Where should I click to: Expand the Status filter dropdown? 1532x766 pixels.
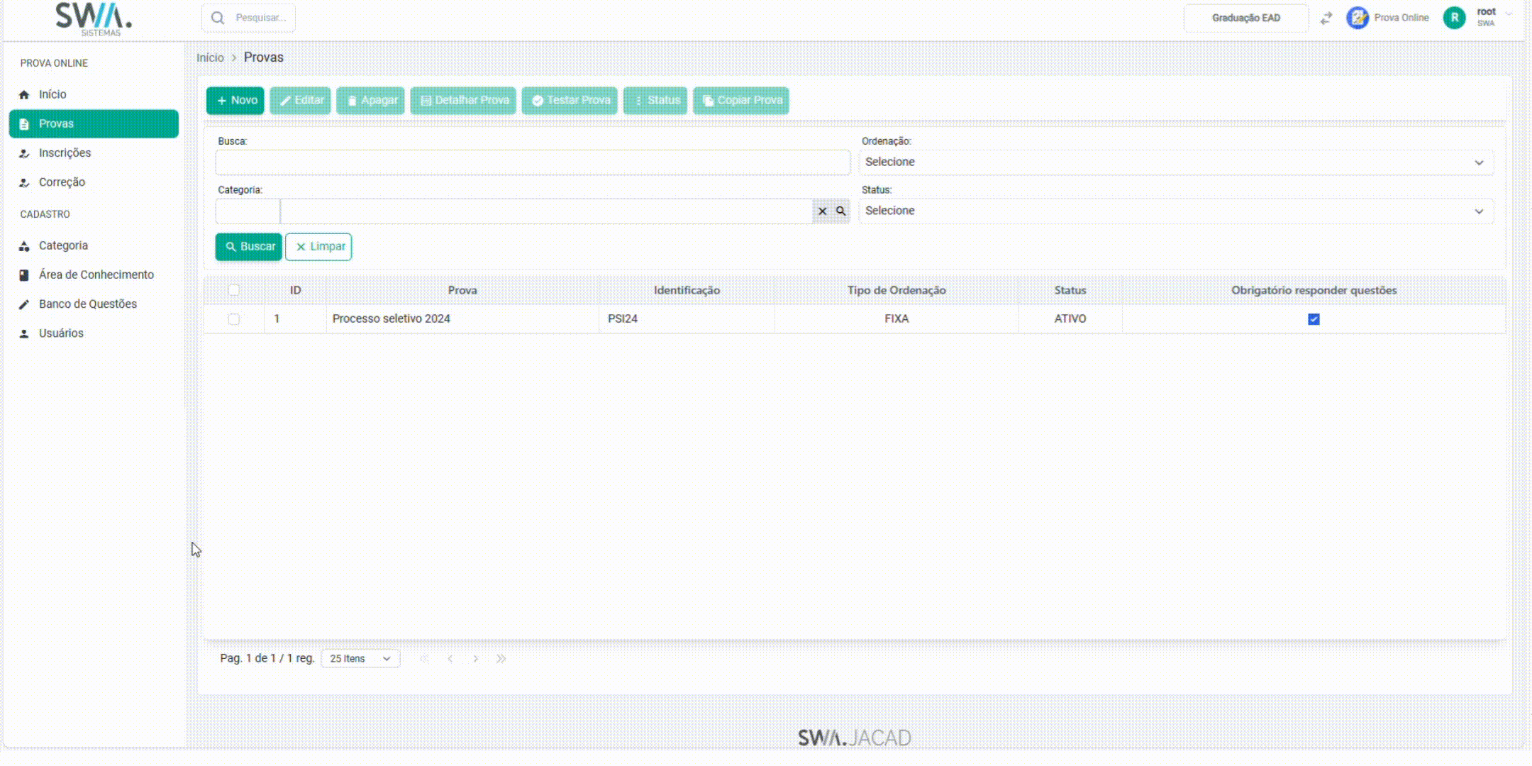(1176, 211)
